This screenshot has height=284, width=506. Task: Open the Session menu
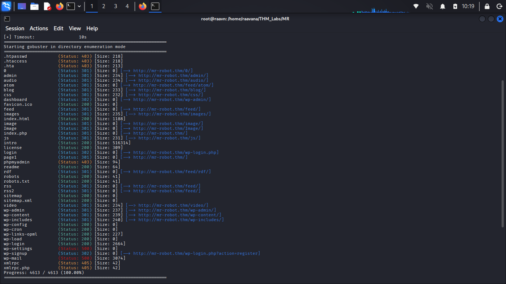tap(15, 28)
